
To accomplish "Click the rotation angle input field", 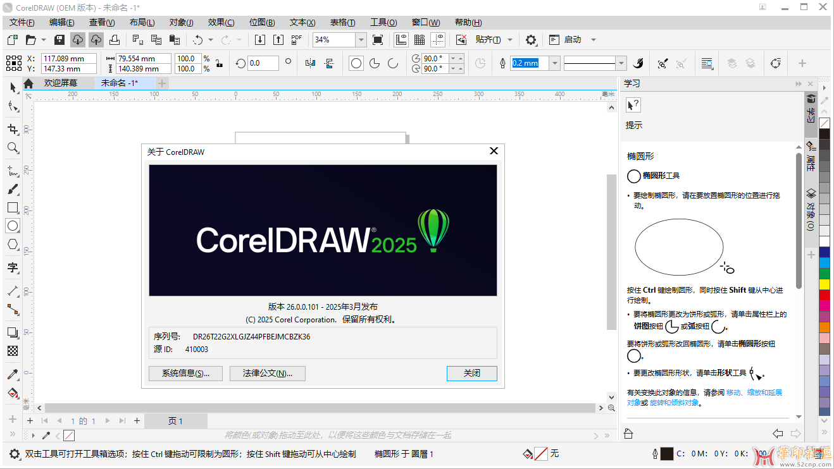I will pyautogui.click(x=263, y=63).
